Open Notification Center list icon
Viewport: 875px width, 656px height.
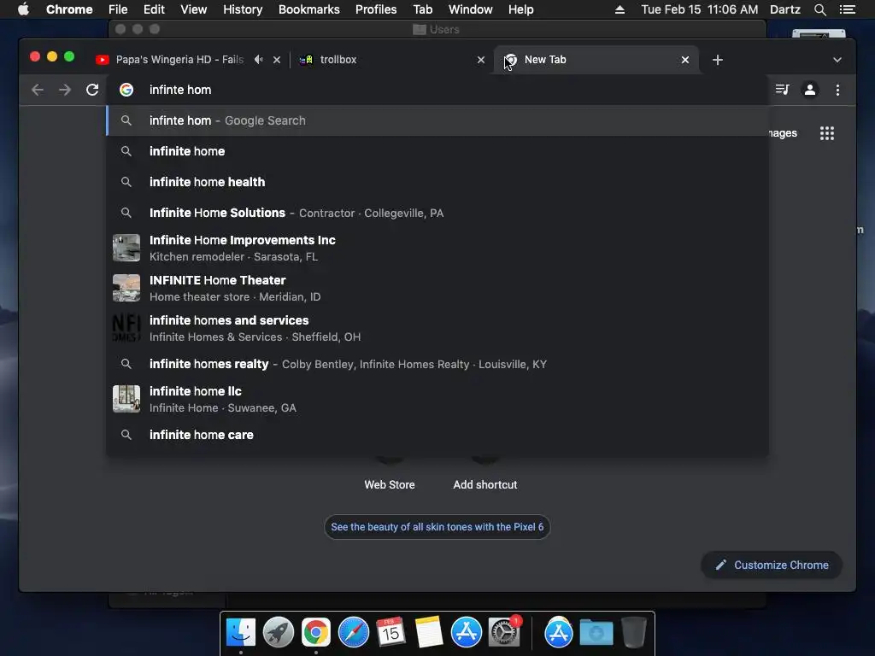[847, 9]
